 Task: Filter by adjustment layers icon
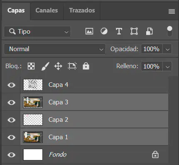pyautogui.click(x=104, y=31)
